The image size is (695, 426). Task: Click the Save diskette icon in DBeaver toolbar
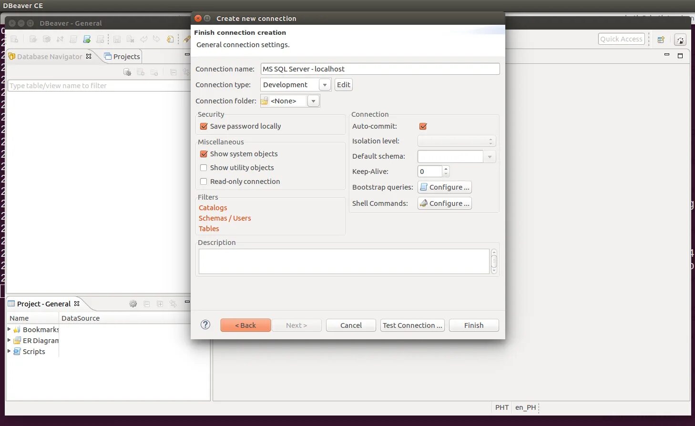pyautogui.click(x=117, y=39)
